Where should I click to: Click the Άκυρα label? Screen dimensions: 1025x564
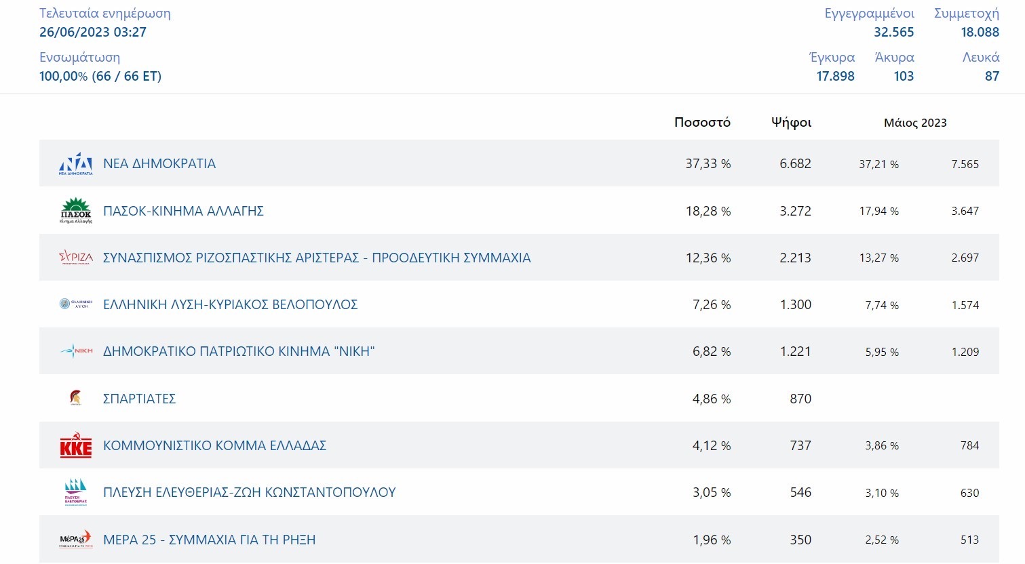pos(894,58)
